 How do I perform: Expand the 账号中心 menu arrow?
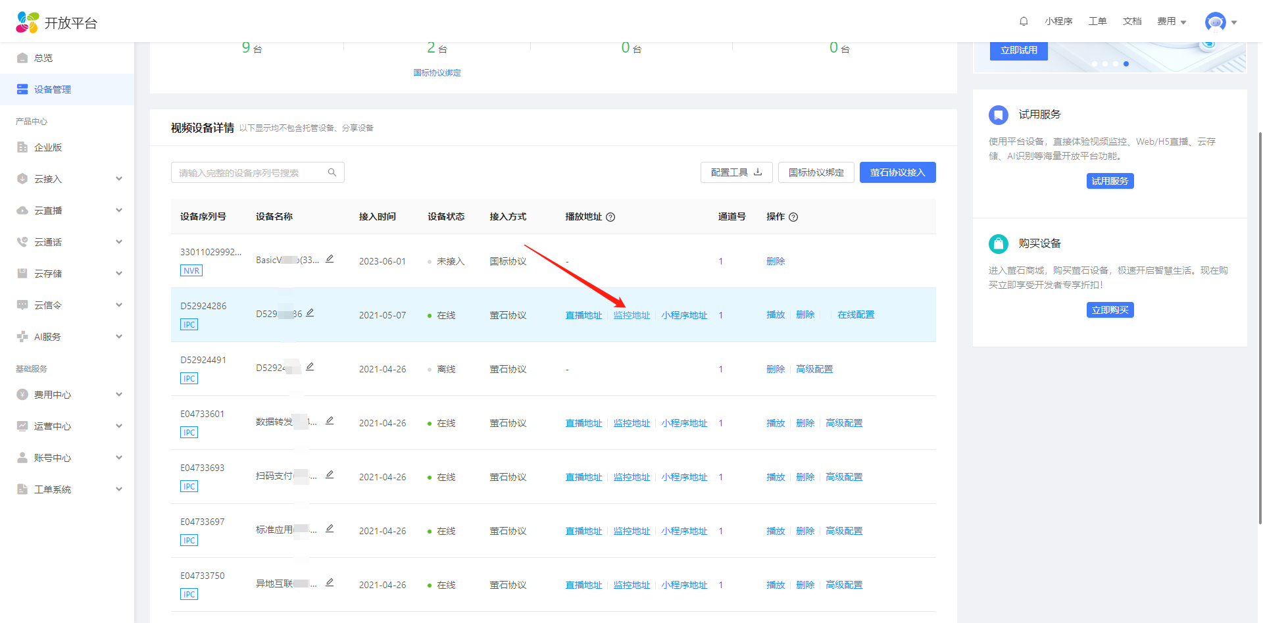click(119, 458)
